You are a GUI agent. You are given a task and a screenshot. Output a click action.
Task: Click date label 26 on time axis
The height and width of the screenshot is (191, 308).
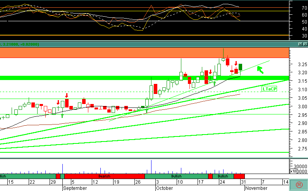[138, 182]
